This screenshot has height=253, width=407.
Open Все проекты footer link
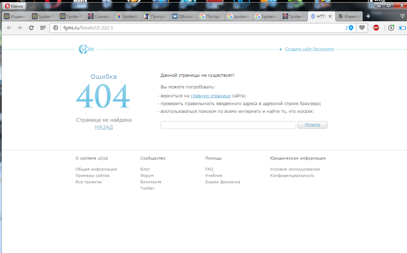coord(89,182)
